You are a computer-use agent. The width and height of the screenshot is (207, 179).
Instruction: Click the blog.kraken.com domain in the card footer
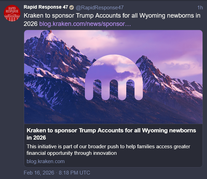point(46,161)
